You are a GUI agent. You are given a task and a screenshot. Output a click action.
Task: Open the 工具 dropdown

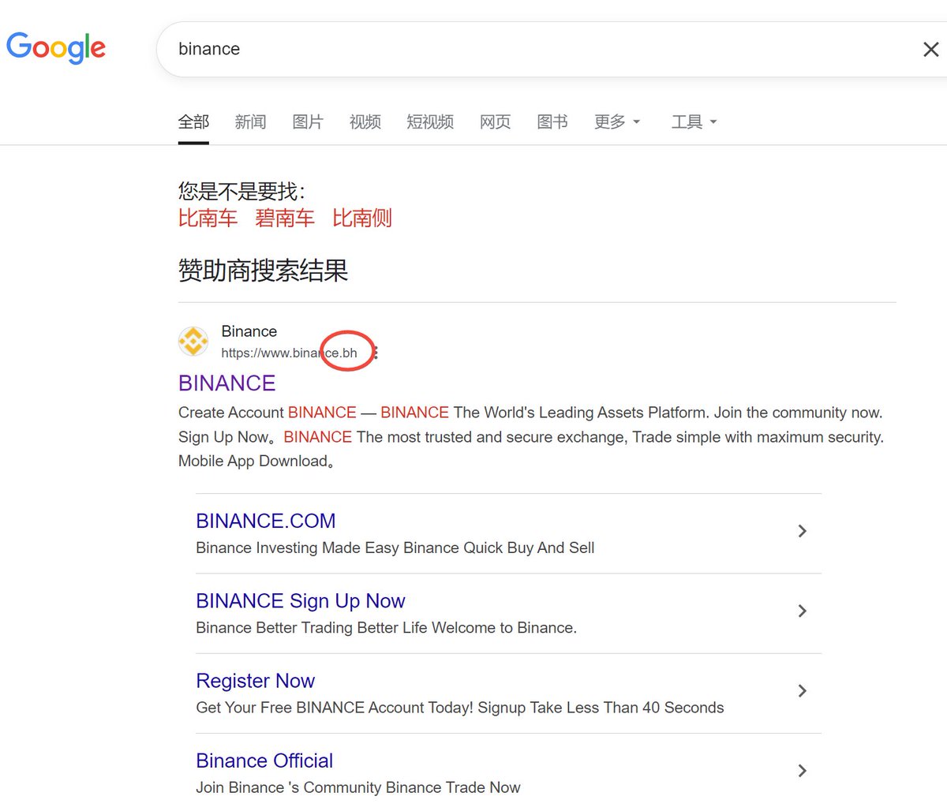click(x=694, y=121)
